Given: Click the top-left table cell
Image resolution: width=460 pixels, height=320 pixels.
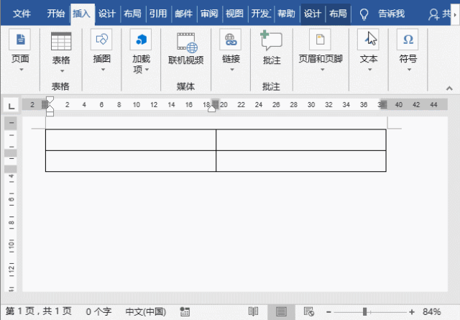Looking at the screenshot, I should pos(131,140).
